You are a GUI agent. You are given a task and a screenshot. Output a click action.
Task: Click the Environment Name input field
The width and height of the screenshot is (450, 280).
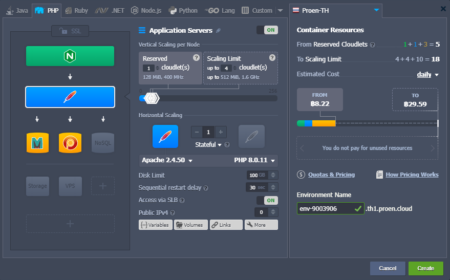point(331,208)
